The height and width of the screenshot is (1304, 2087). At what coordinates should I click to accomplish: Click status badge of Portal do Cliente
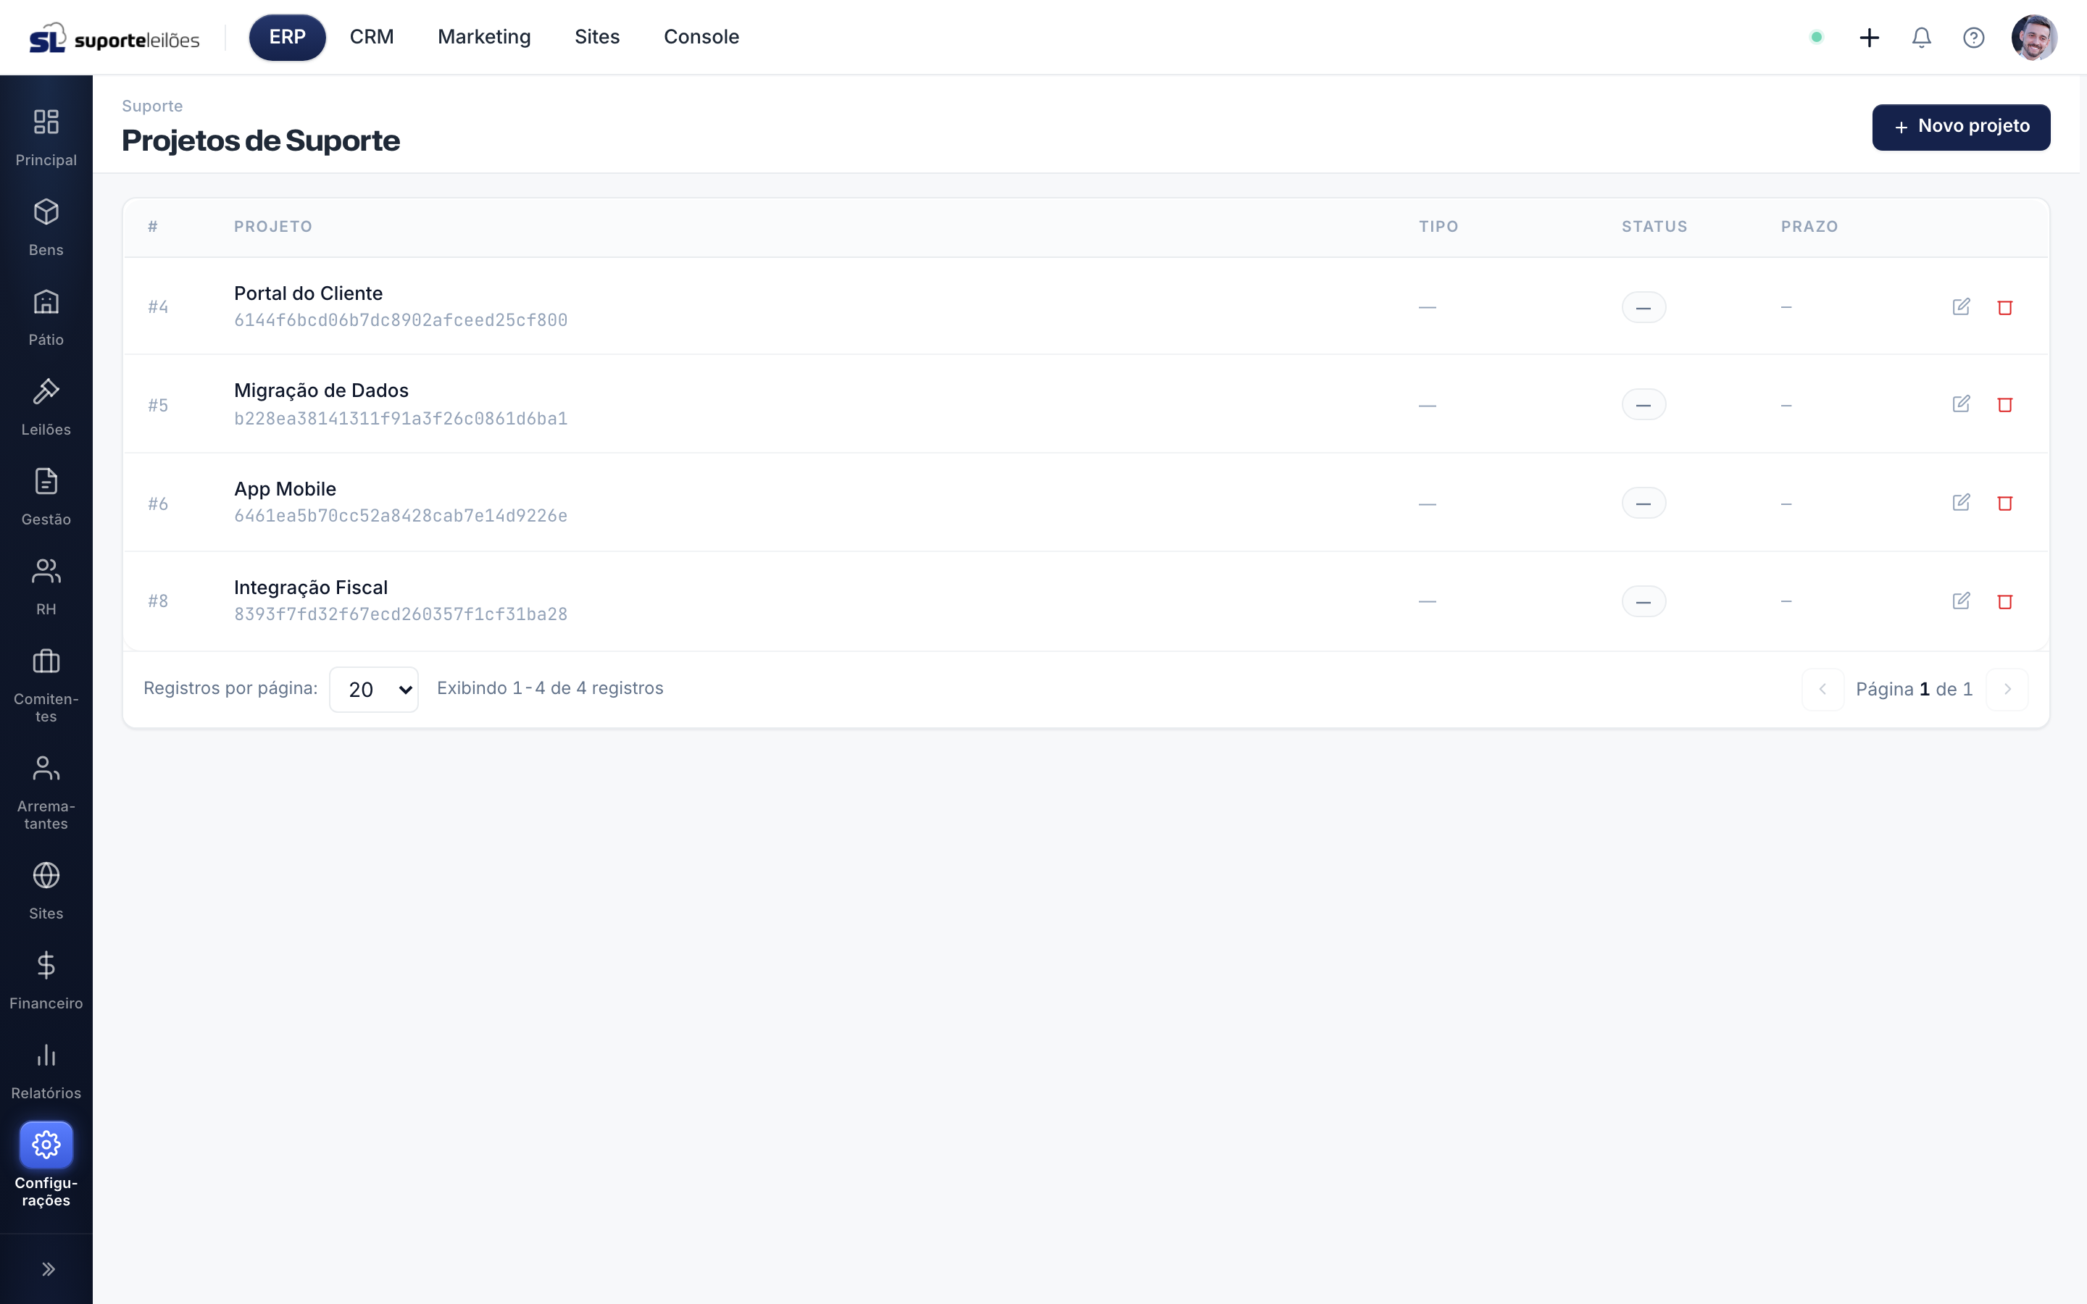[x=1643, y=308]
